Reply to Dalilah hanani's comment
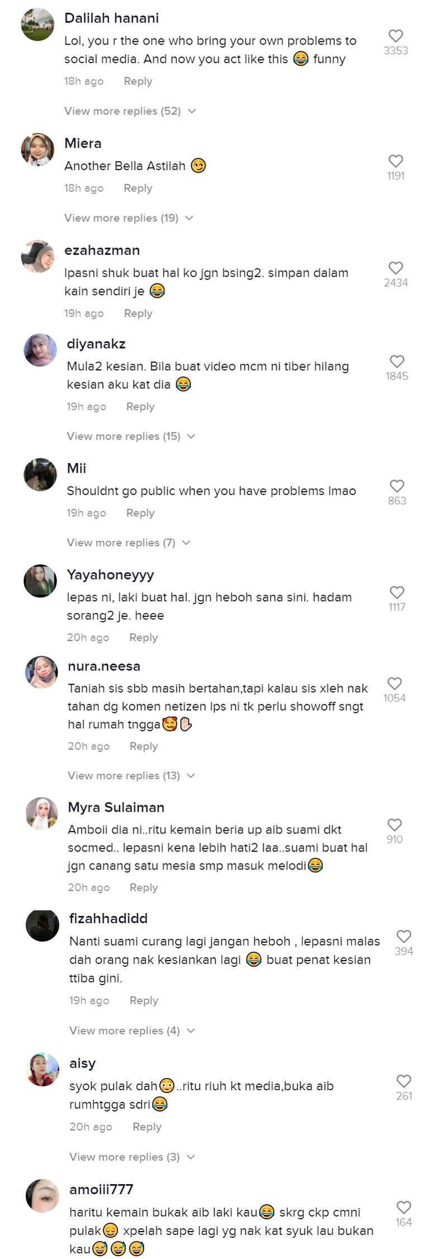The width and height of the screenshot is (428, 1259). click(x=138, y=82)
